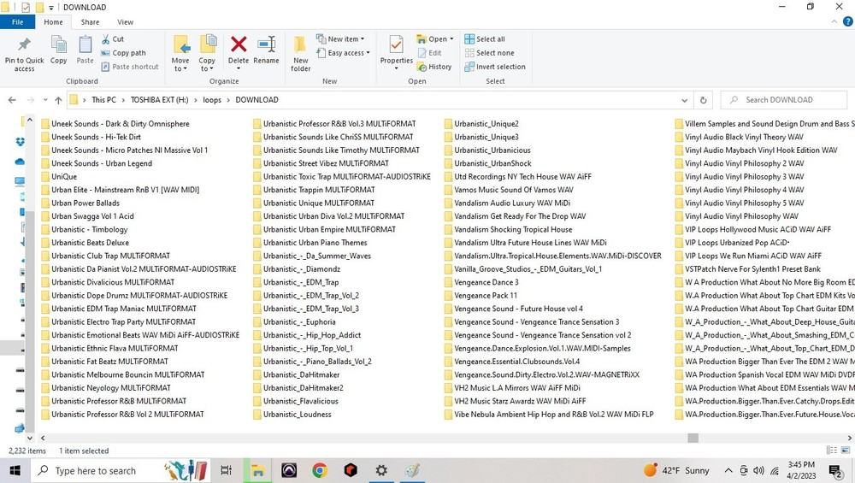
Task: Open Task View on the taskbar
Action: 226,470
